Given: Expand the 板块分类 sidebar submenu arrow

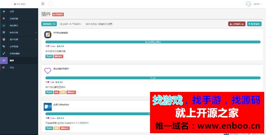Looking at the screenshot, I should (x=36, y=33).
